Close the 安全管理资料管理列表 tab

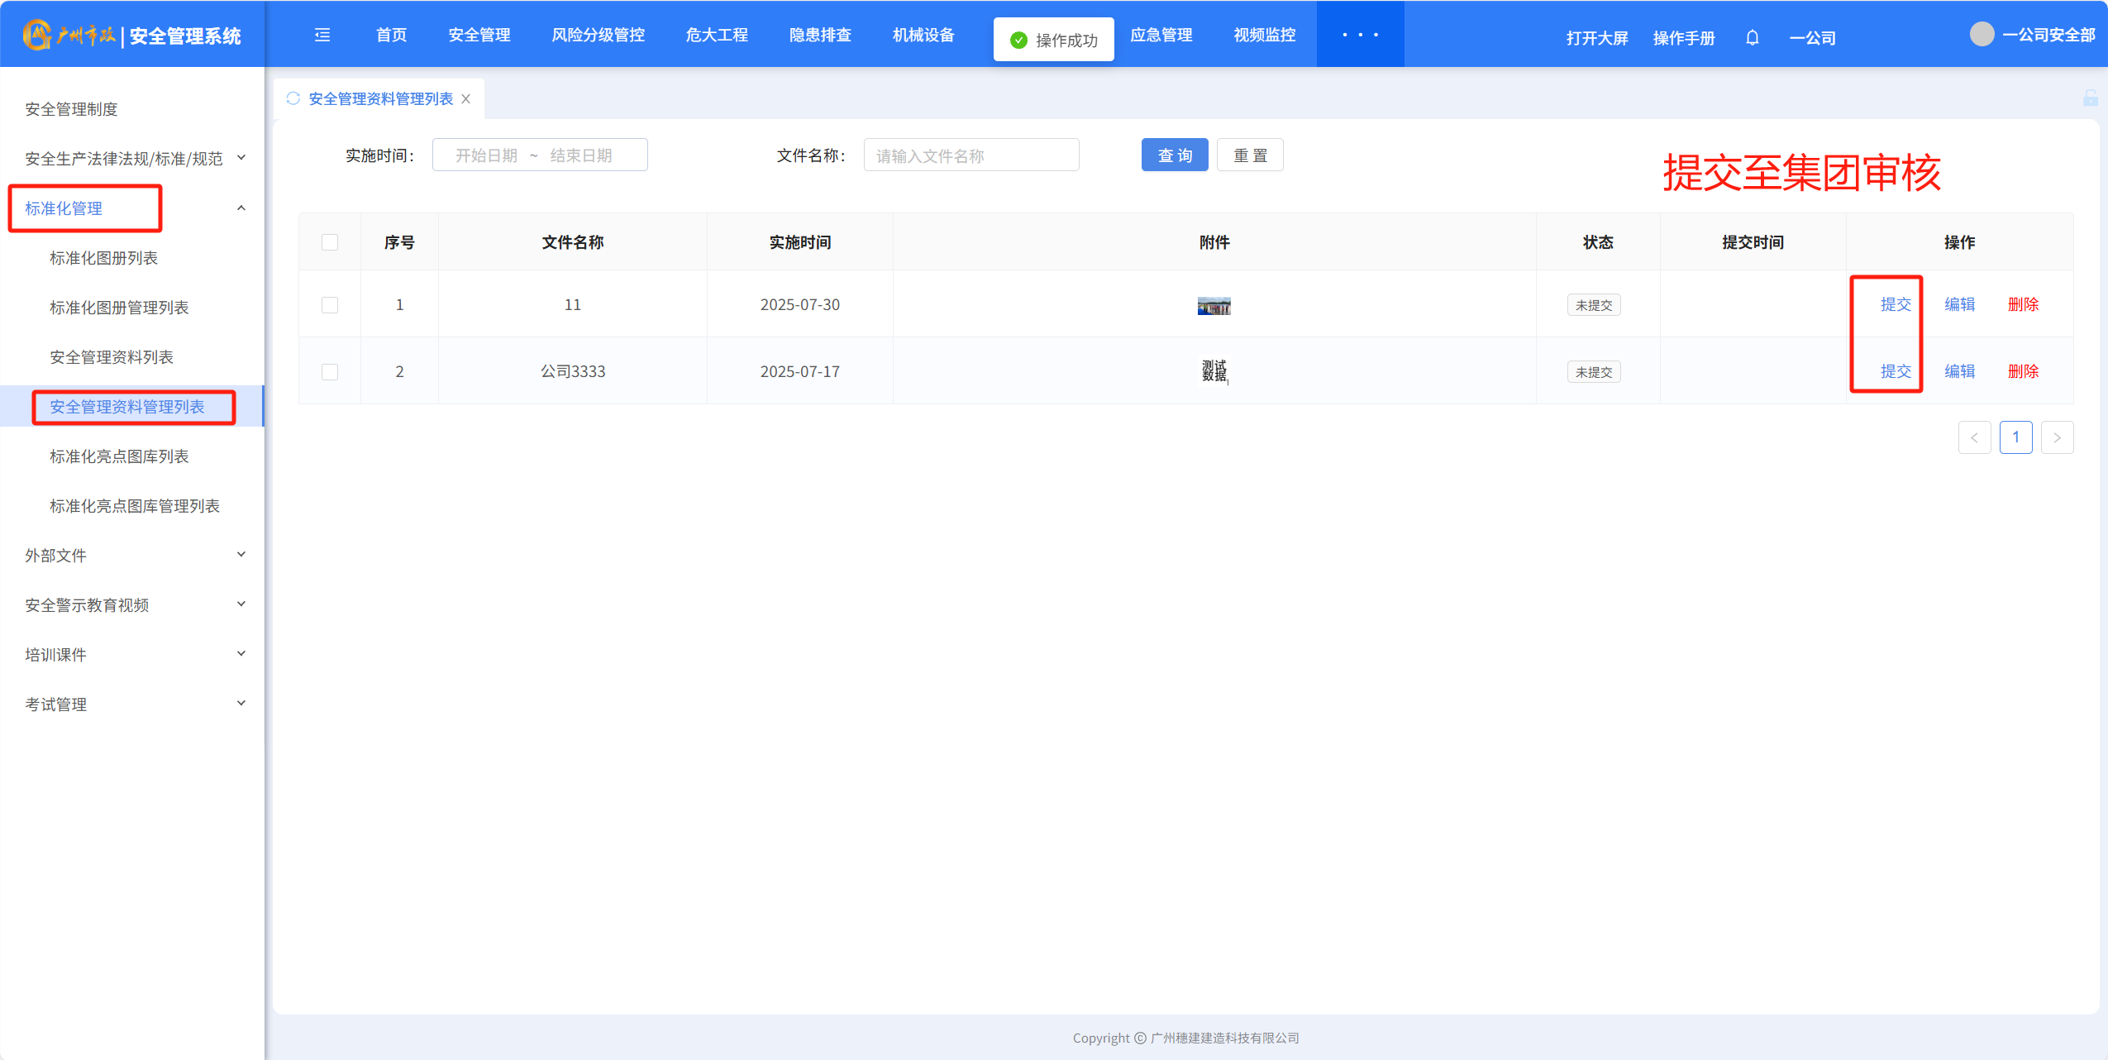[466, 99]
